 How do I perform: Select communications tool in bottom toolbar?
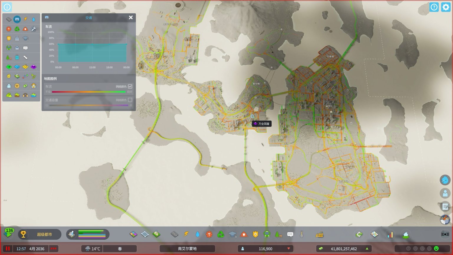[290, 234]
